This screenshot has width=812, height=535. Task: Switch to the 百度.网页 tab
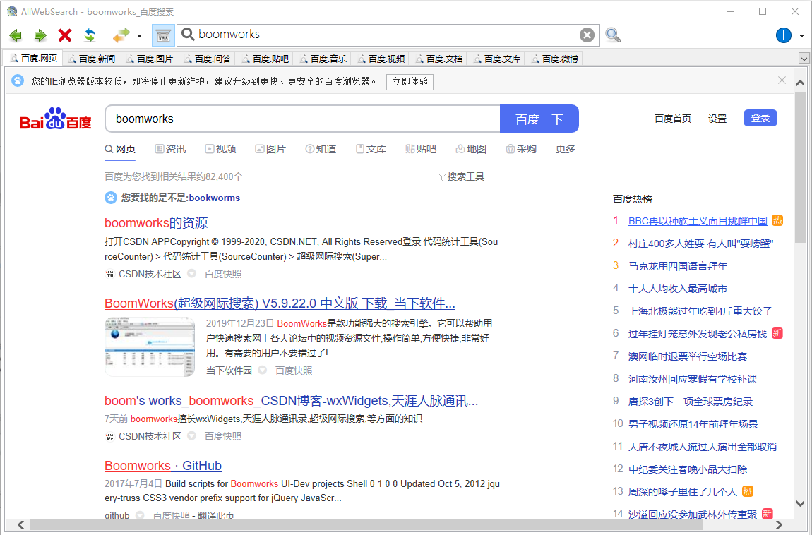(x=34, y=59)
